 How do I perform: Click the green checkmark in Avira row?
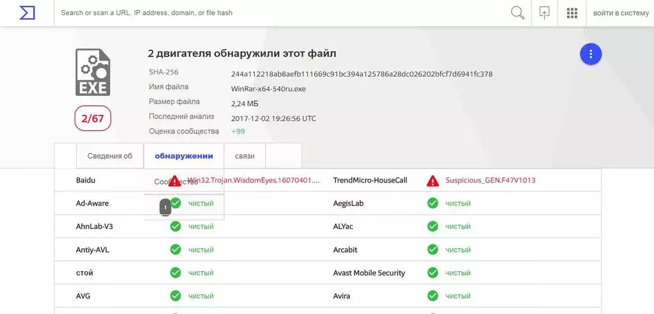coord(432,296)
